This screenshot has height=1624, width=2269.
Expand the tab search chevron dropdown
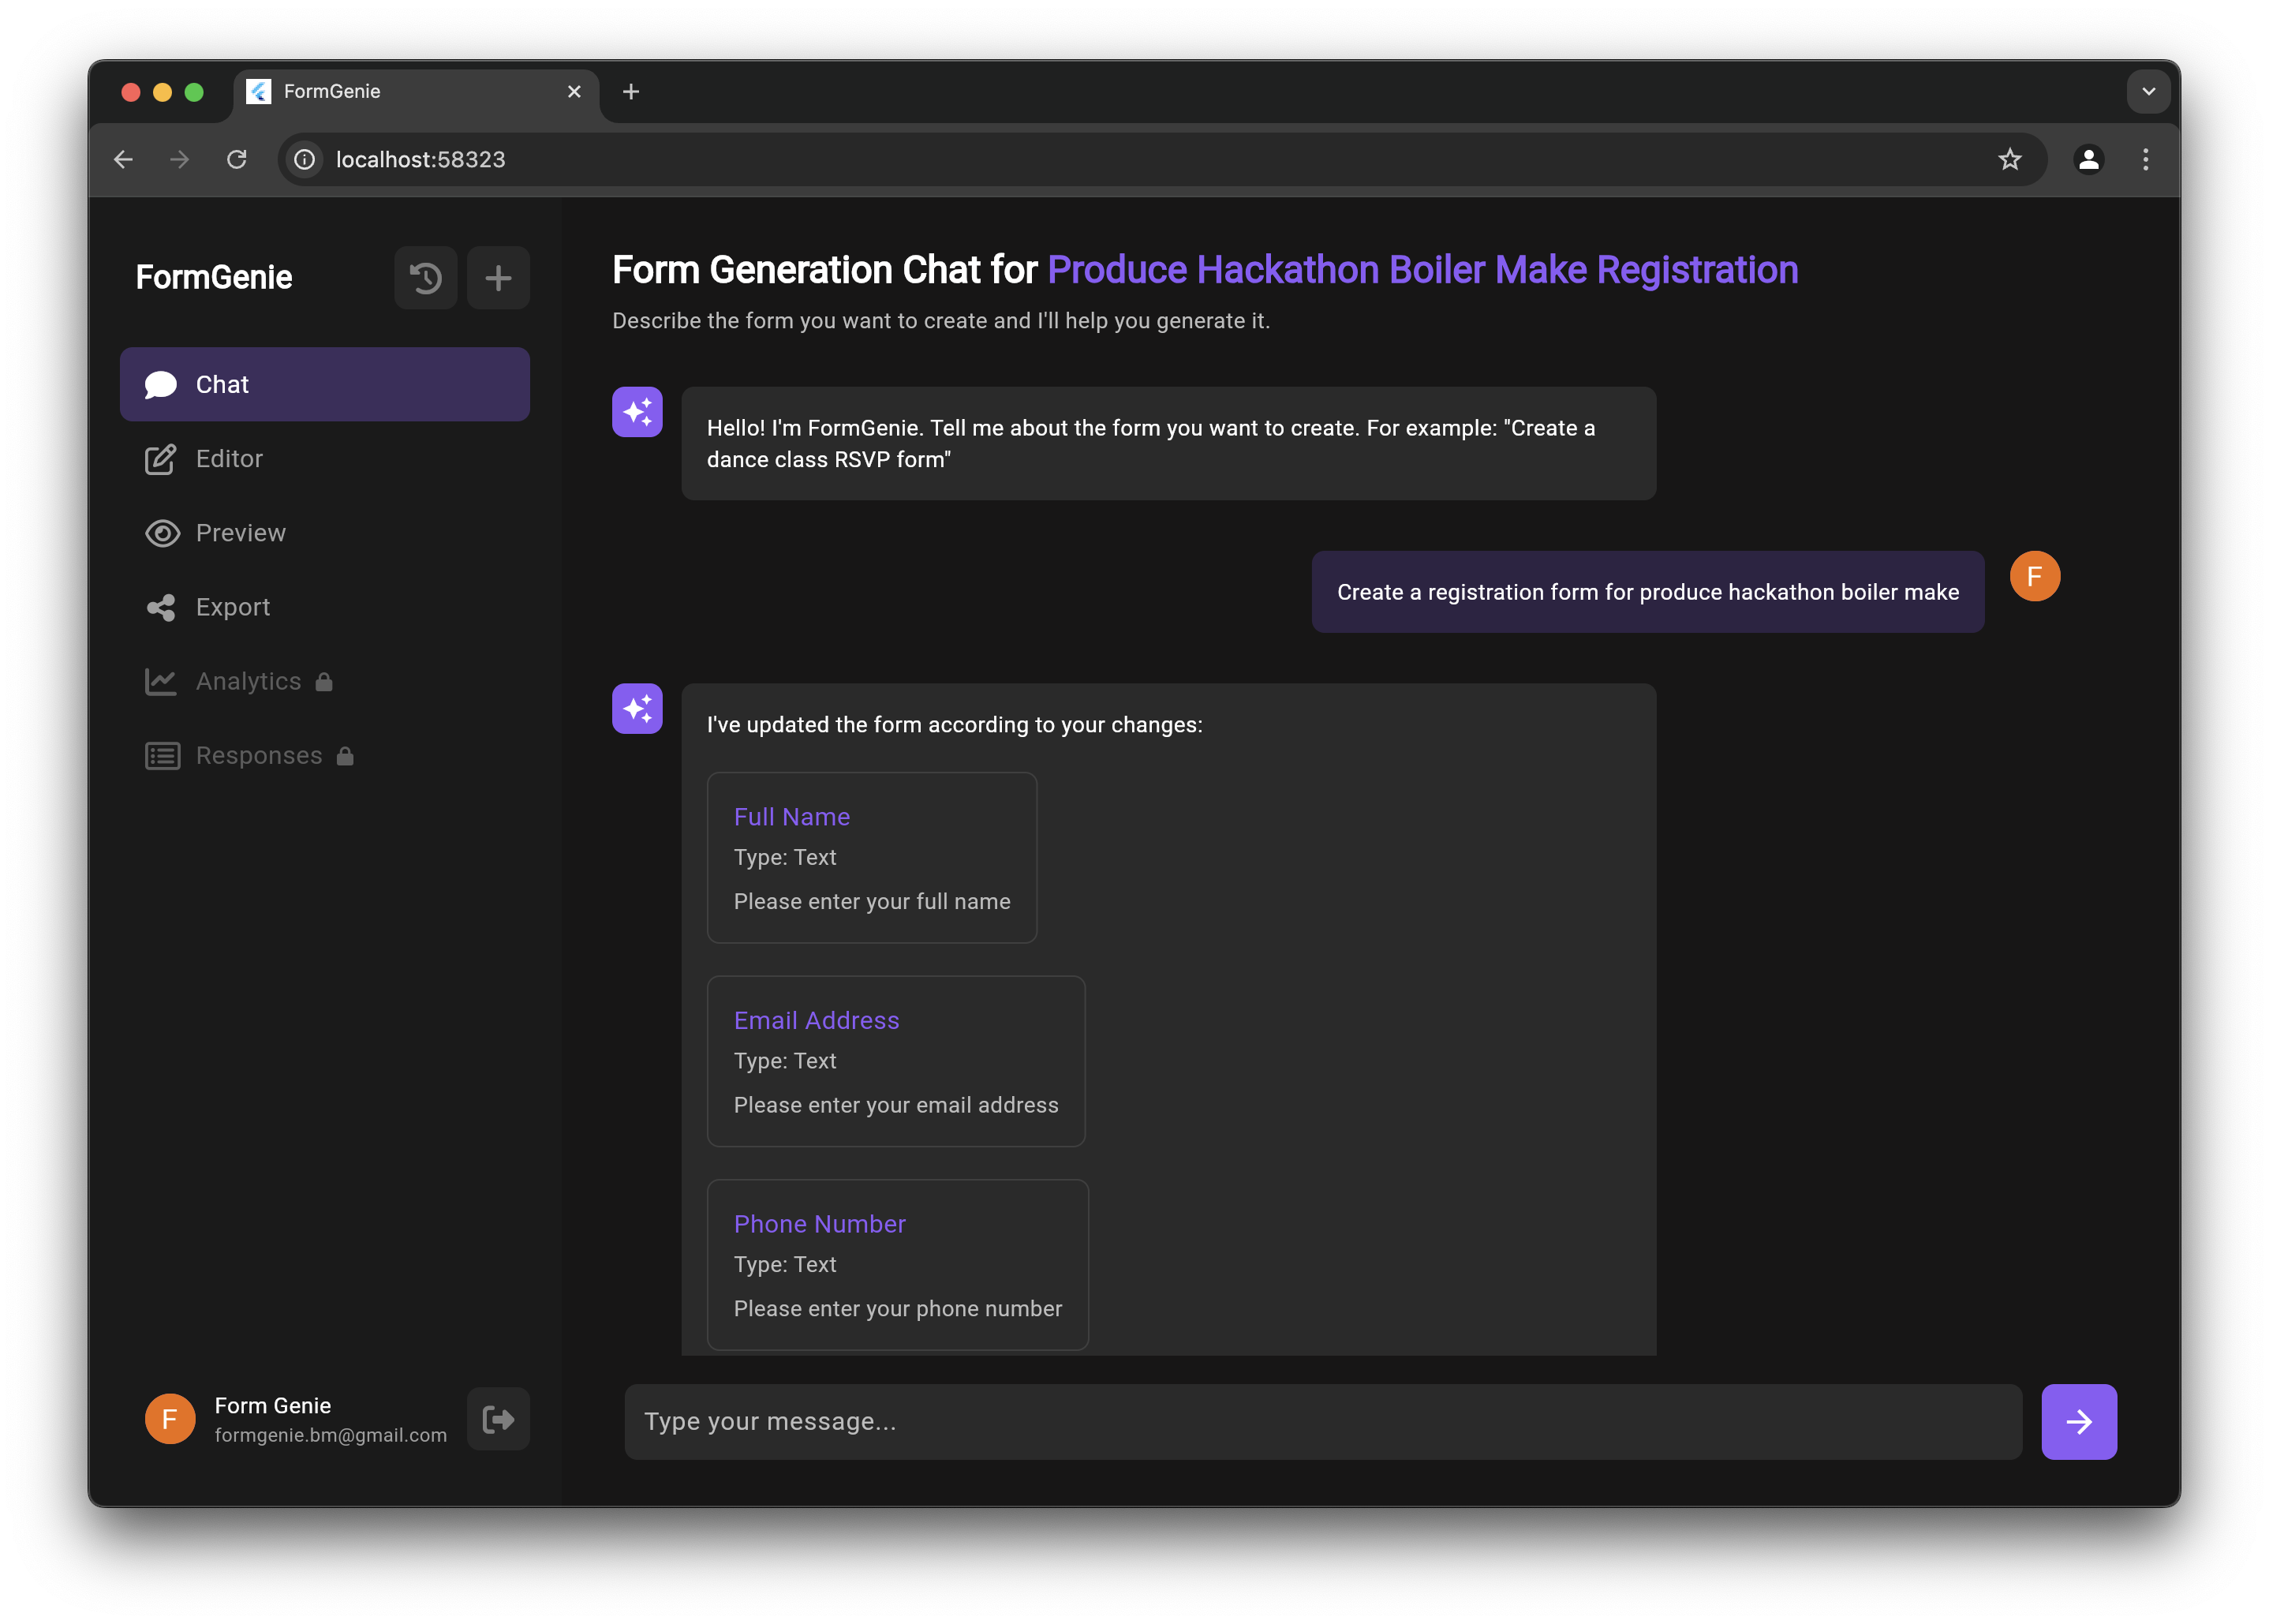click(2148, 91)
